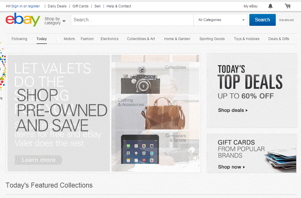The image size is (301, 198).
Task: Open the Motors category tab
Action: [69, 39]
